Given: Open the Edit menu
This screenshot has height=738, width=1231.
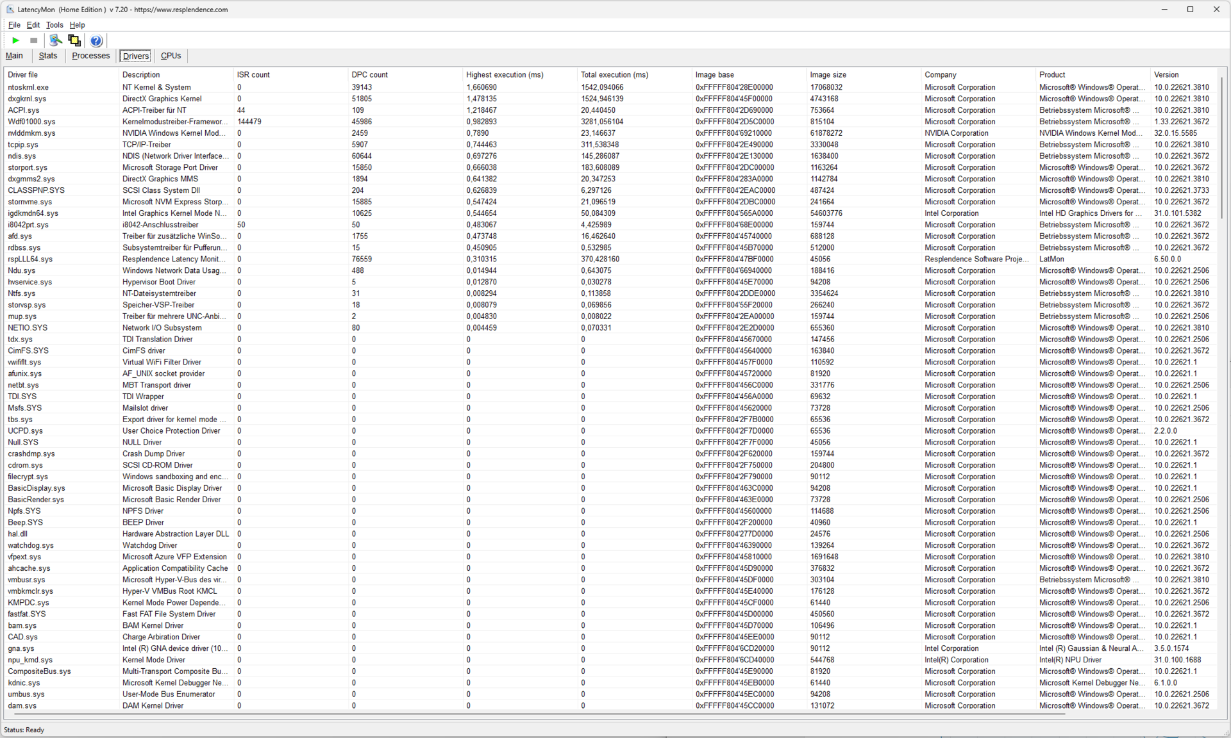Looking at the screenshot, I should click(33, 25).
